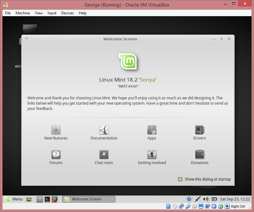Open the Forums question mark icon

(x=56, y=154)
